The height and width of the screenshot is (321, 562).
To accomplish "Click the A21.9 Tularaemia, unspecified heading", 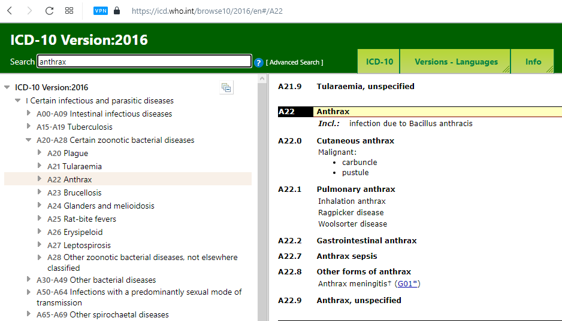I will click(x=365, y=86).
